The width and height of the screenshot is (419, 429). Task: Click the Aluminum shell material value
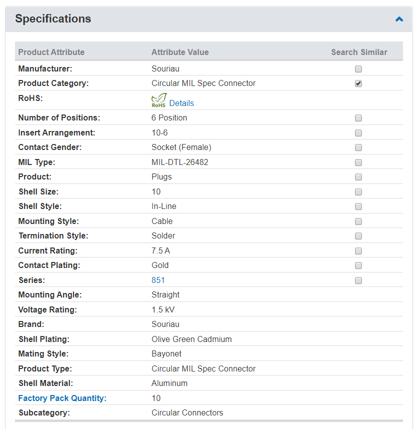click(169, 383)
